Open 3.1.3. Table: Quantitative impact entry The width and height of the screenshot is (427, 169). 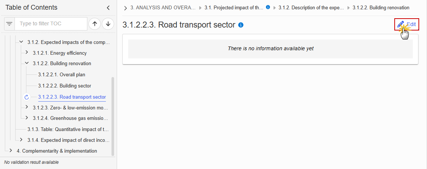click(x=68, y=129)
